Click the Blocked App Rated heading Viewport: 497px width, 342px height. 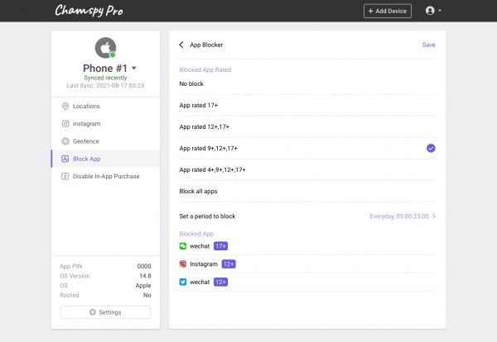(x=205, y=69)
